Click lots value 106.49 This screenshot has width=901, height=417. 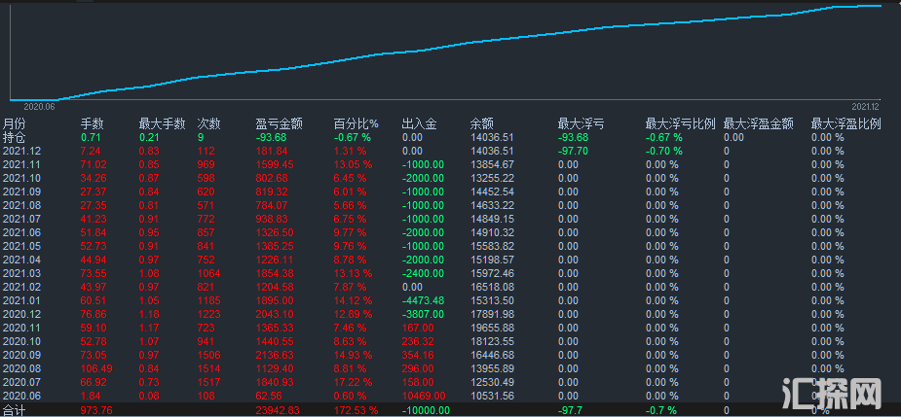(96, 368)
